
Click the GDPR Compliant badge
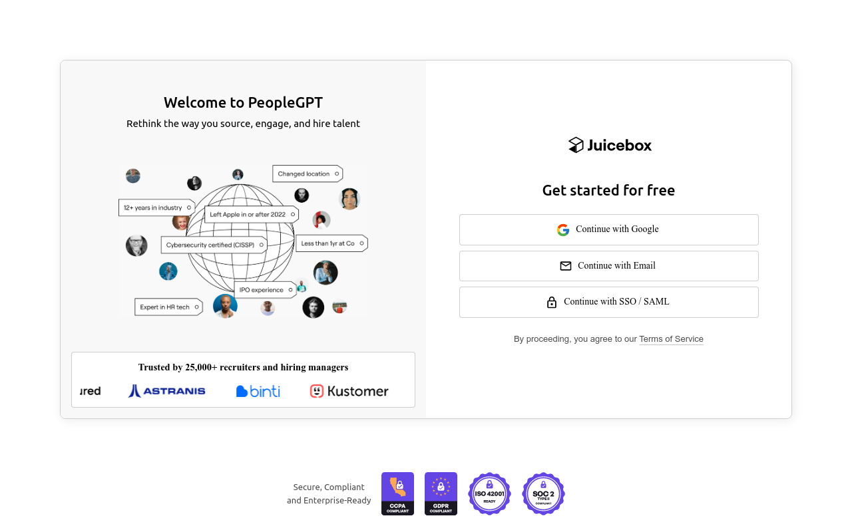[441, 493]
